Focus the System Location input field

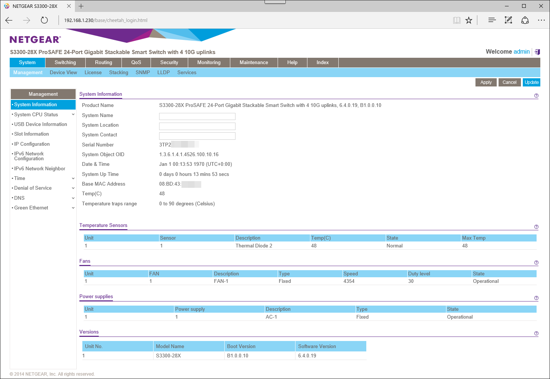(x=197, y=126)
